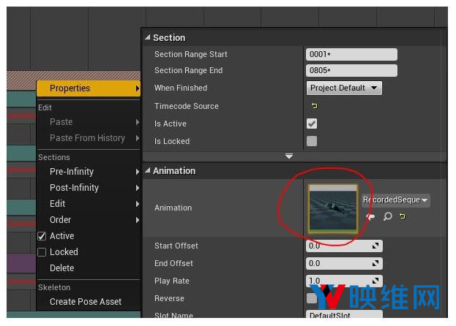The image size is (456, 326).
Task: Reset Timecode Source to default
Action: [315, 106]
